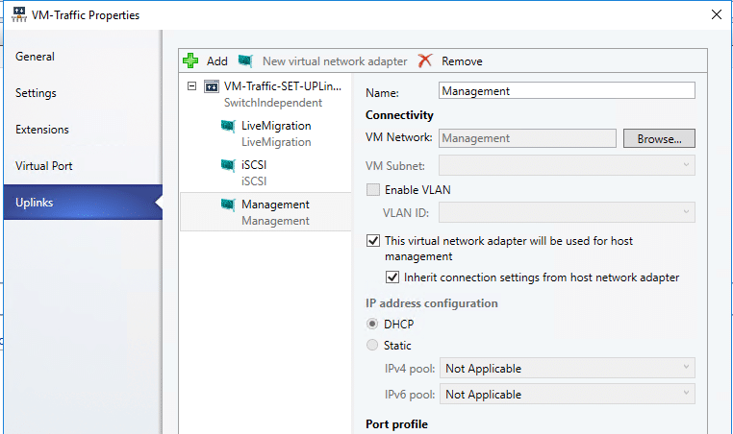The image size is (733, 434).
Task: Select the Static radio button
Action: point(372,345)
